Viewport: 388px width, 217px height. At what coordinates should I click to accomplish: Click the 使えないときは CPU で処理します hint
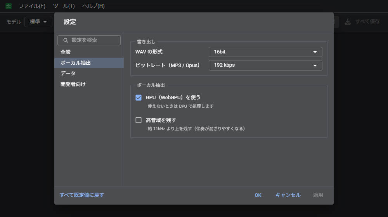click(x=181, y=106)
